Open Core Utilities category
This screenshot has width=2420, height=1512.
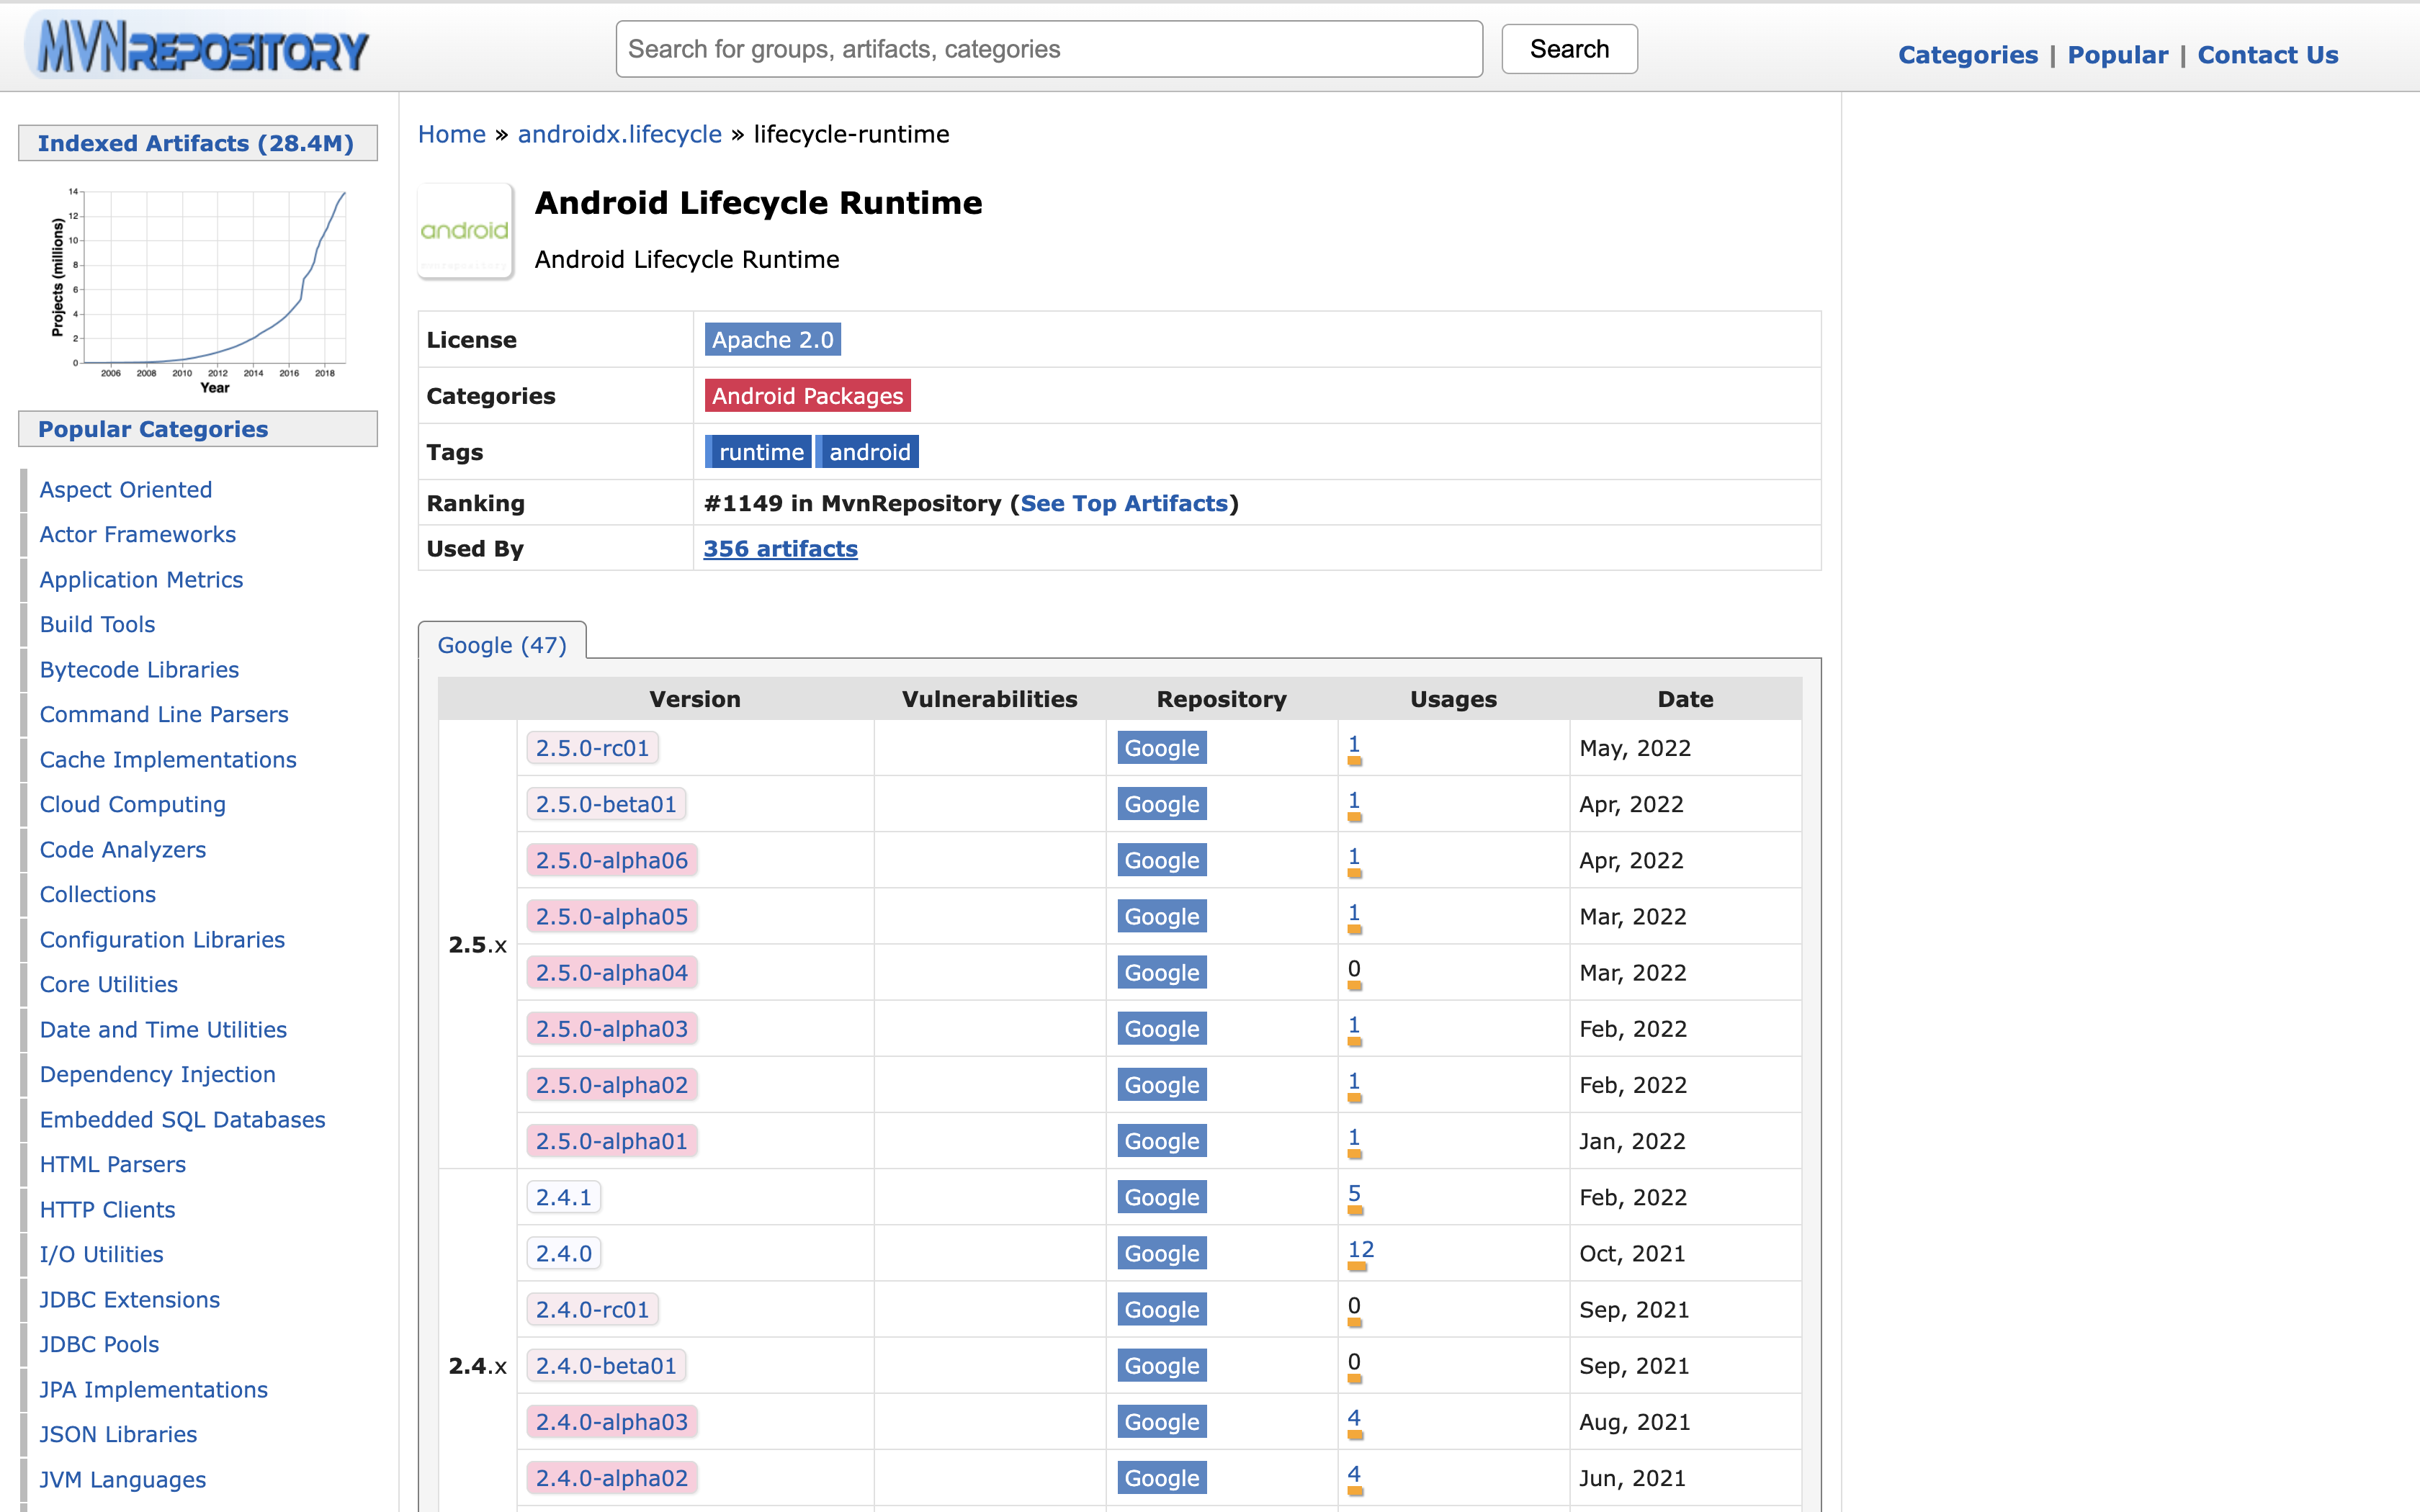(x=108, y=985)
